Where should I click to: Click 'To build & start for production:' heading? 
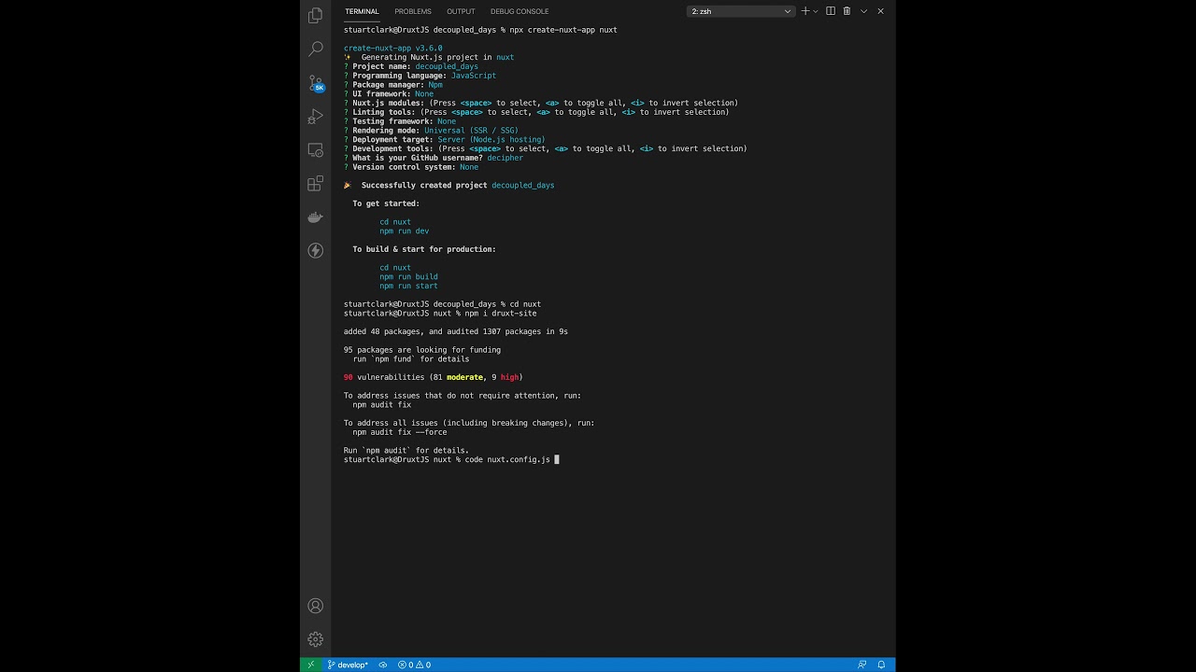(x=424, y=249)
